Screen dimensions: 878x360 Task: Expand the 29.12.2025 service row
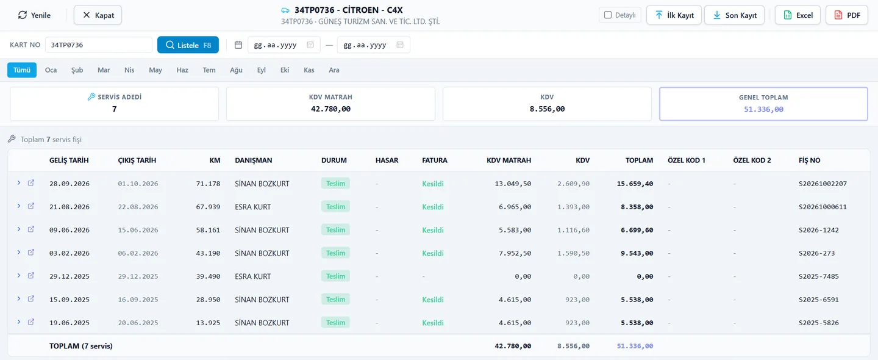(19, 276)
